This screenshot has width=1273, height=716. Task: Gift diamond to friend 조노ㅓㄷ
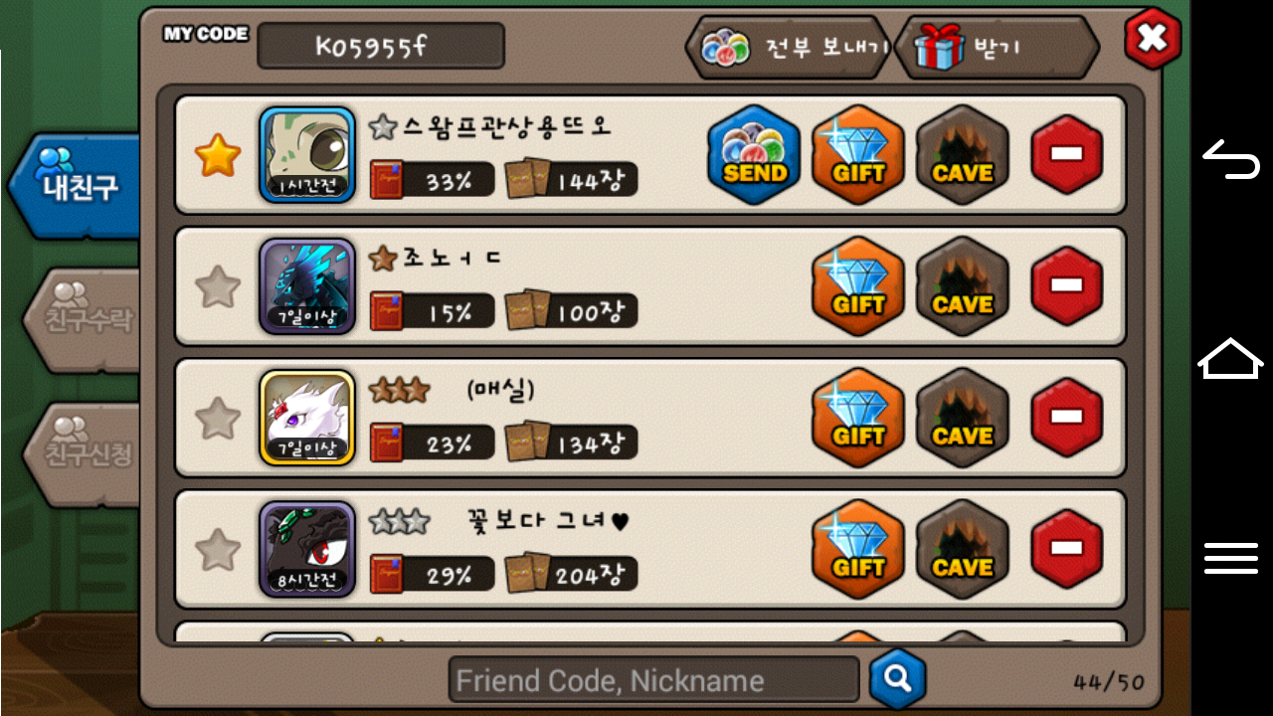coord(858,286)
